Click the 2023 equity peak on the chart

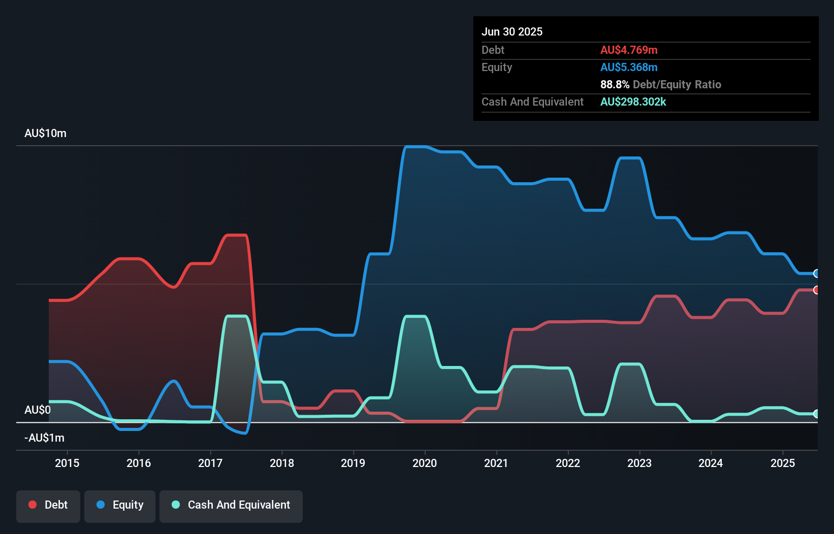[x=630, y=159]
